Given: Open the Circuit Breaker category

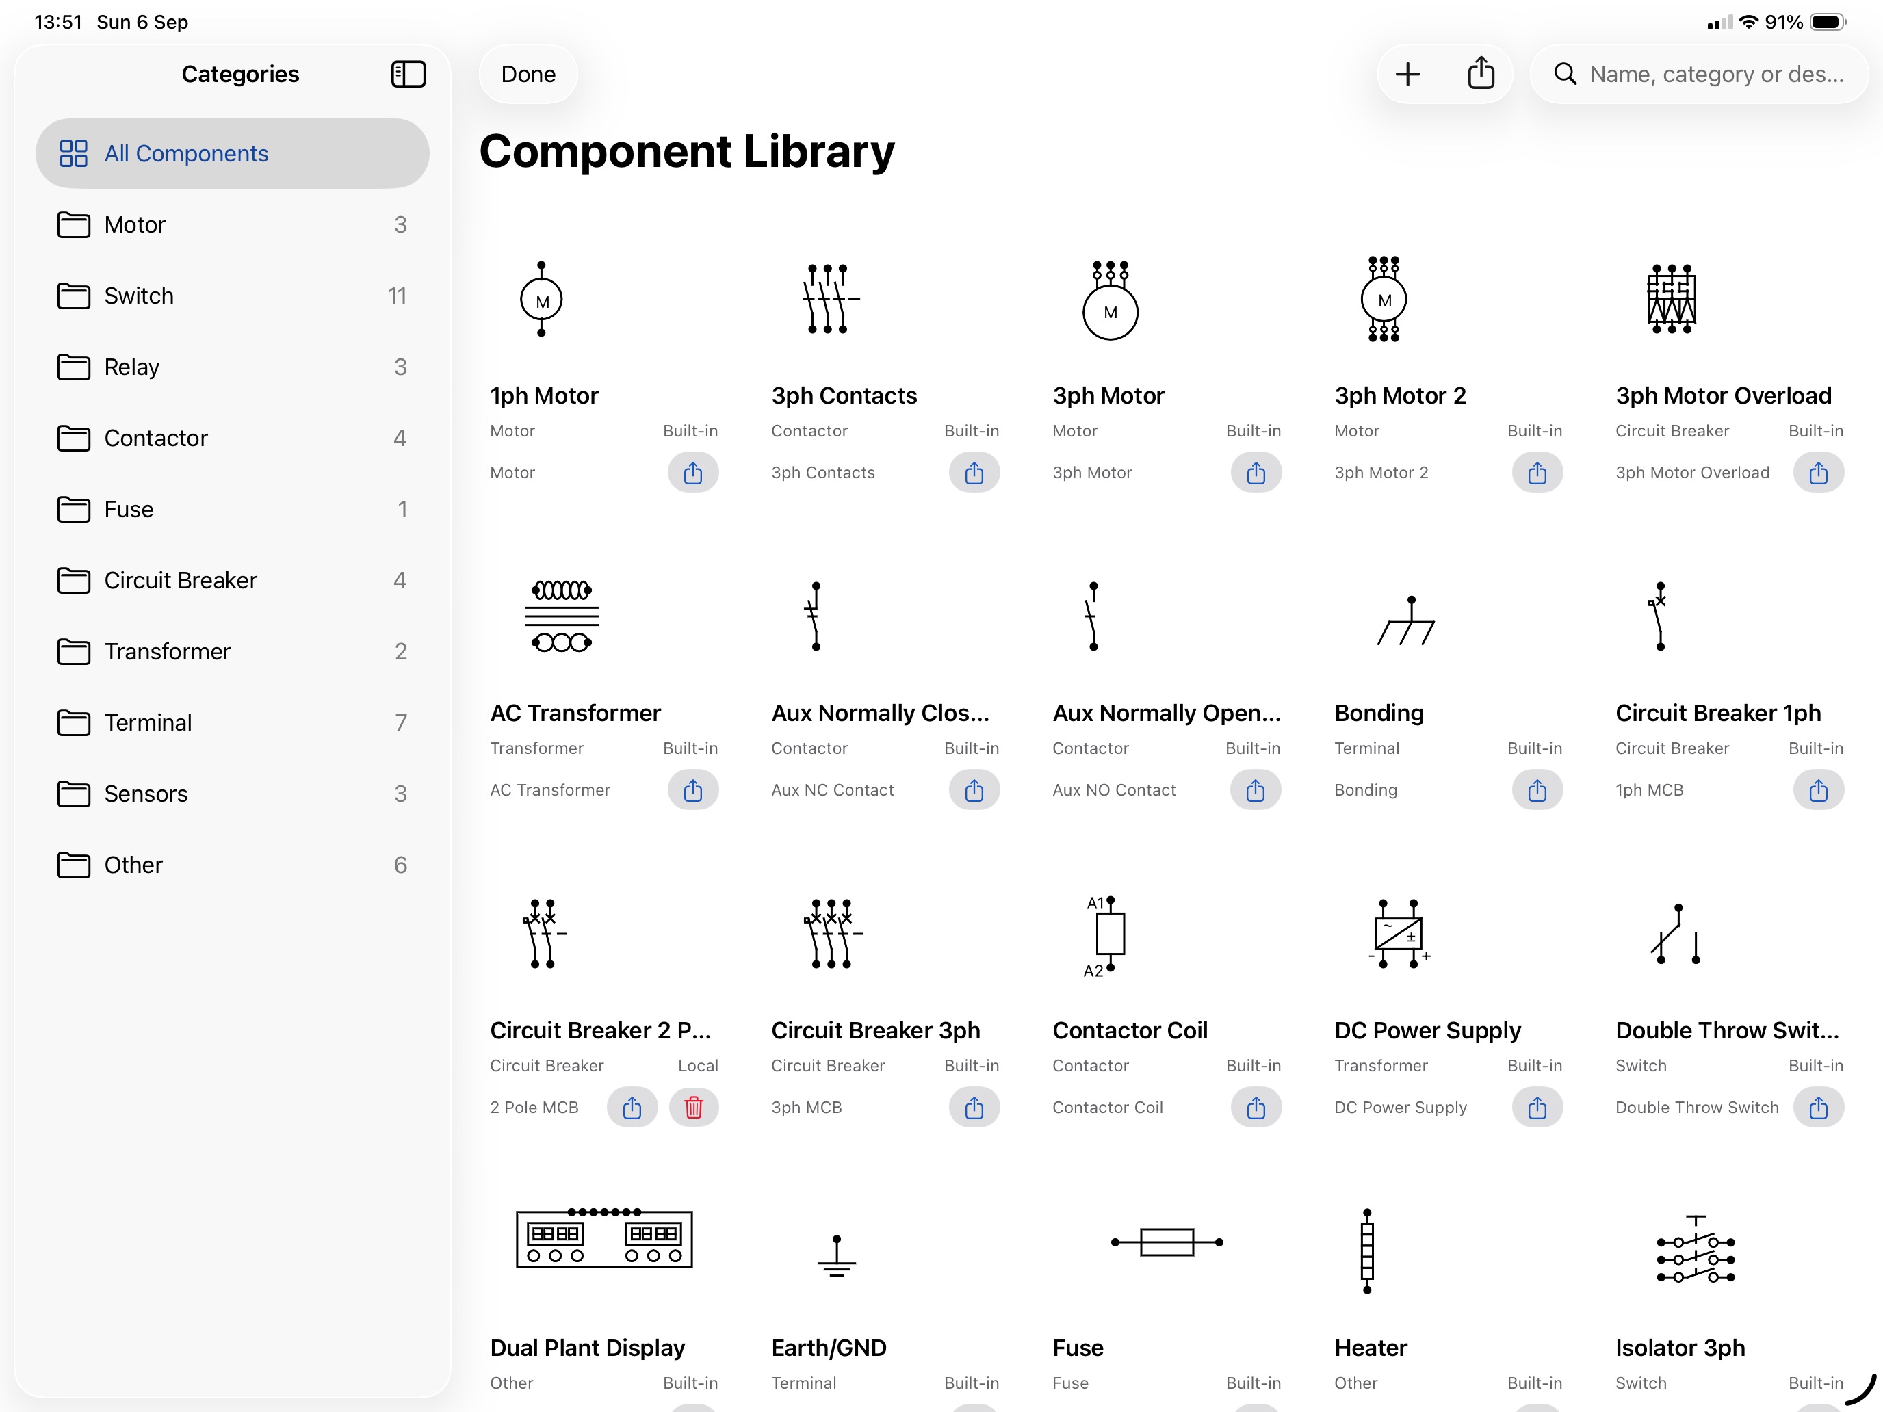Looking at the screenshot, I should click(233, 580).
